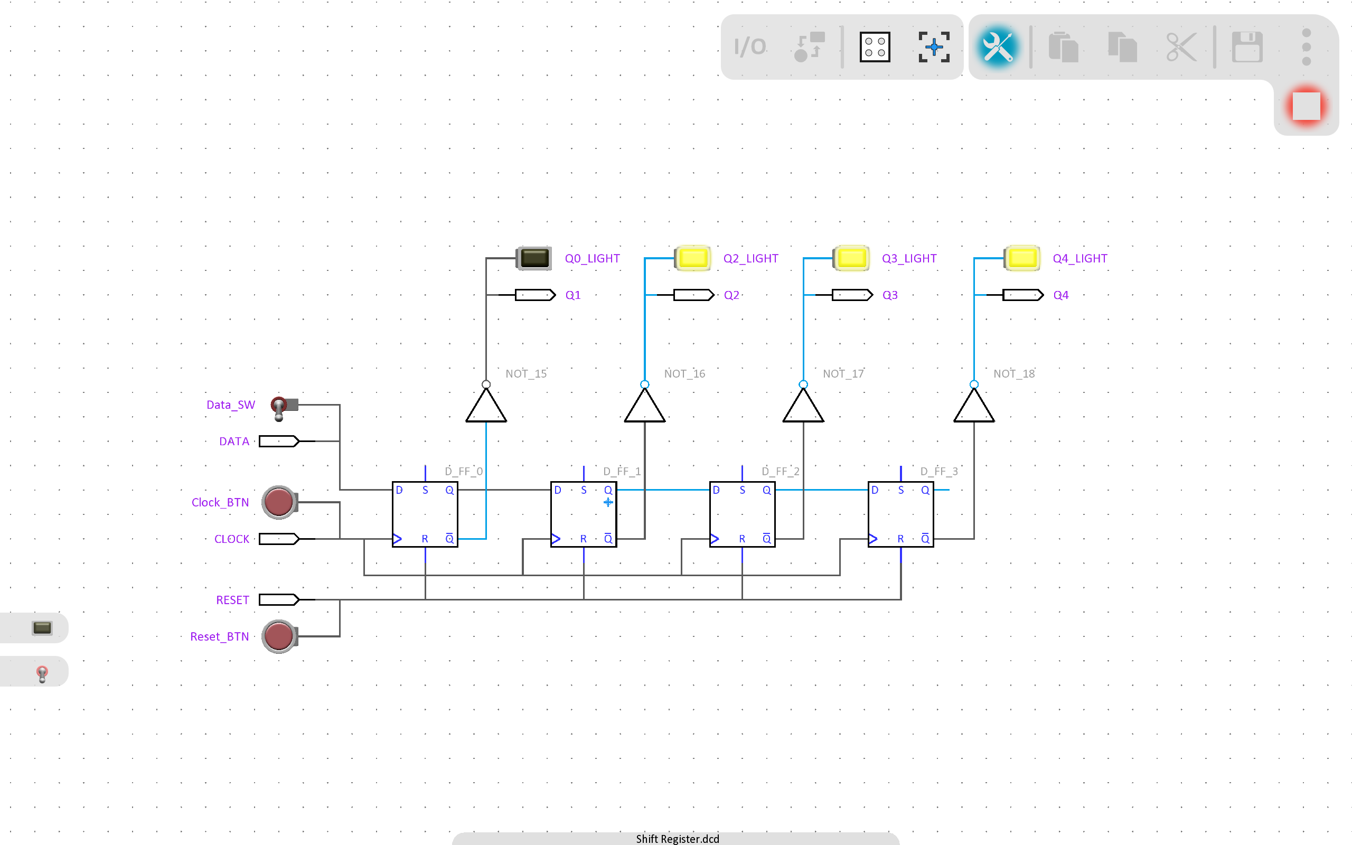Open the I/O panel button
Screen dimensions: 1352x845
(750, 47)
